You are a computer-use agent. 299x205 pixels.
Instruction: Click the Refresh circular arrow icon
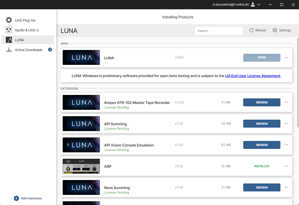click(x=251, y=30)
